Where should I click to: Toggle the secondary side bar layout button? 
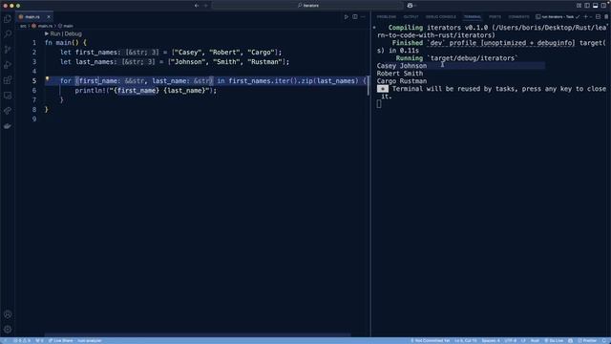point(603,6)
